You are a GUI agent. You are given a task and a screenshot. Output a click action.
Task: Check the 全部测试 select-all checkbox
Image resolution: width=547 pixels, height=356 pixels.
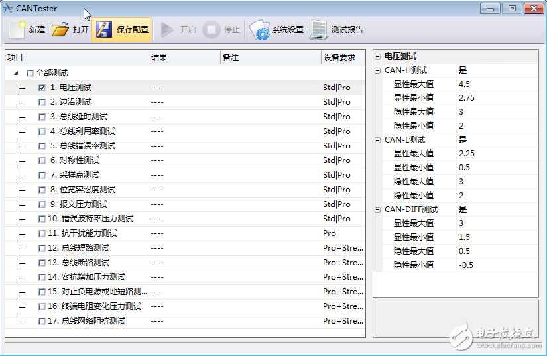[x=30, y=73]
